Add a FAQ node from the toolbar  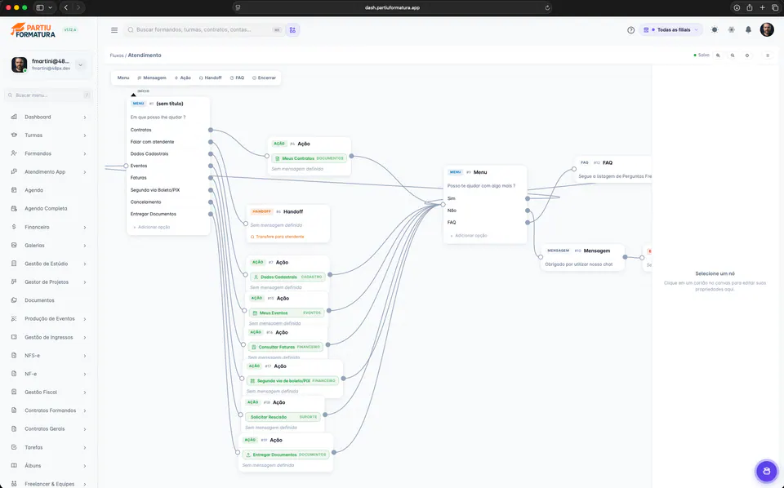(x=237, y=78)
